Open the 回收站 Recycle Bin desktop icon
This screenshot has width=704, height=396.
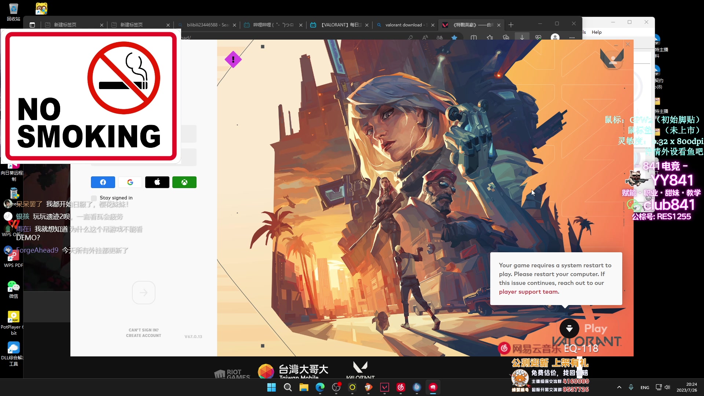point(14,12)
